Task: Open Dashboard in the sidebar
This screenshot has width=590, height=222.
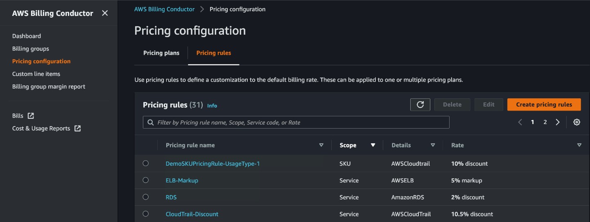Action: [x=27, y=36]
